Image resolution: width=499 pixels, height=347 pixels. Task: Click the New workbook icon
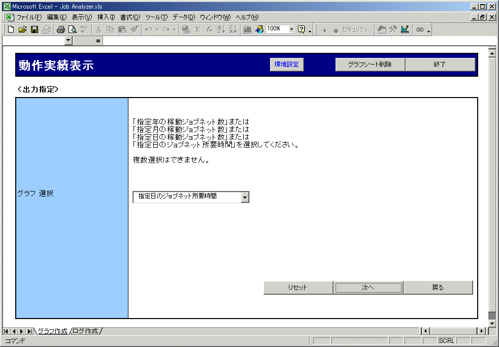[x=11, y=29]
